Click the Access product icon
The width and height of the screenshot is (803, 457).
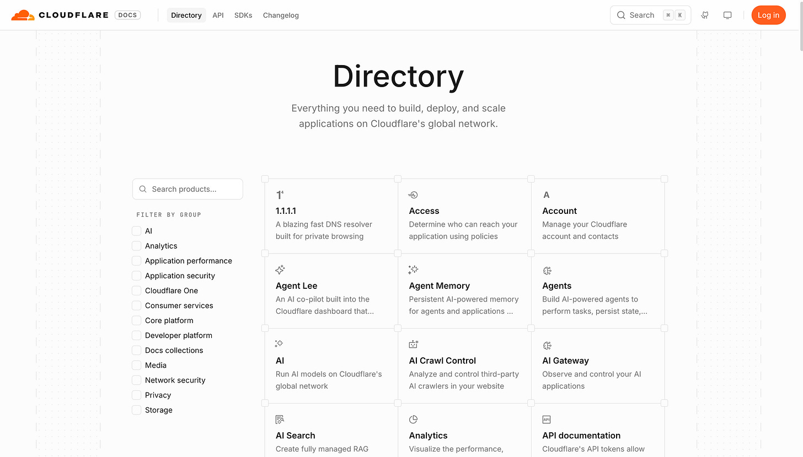click(413, 195)
